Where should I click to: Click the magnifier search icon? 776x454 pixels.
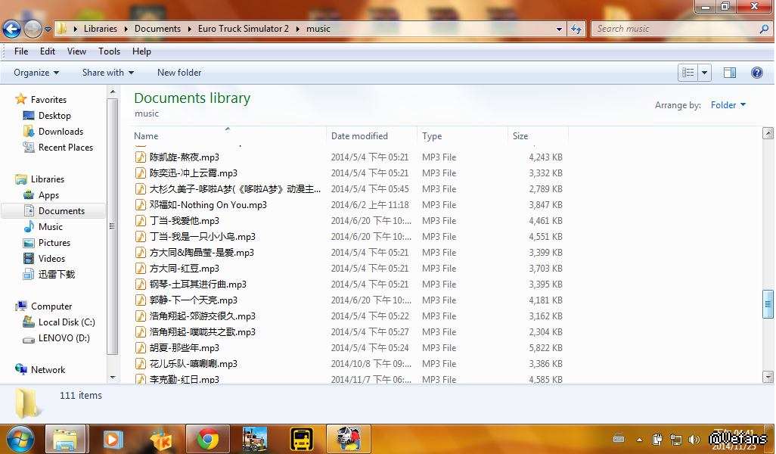tap(764, 29)
